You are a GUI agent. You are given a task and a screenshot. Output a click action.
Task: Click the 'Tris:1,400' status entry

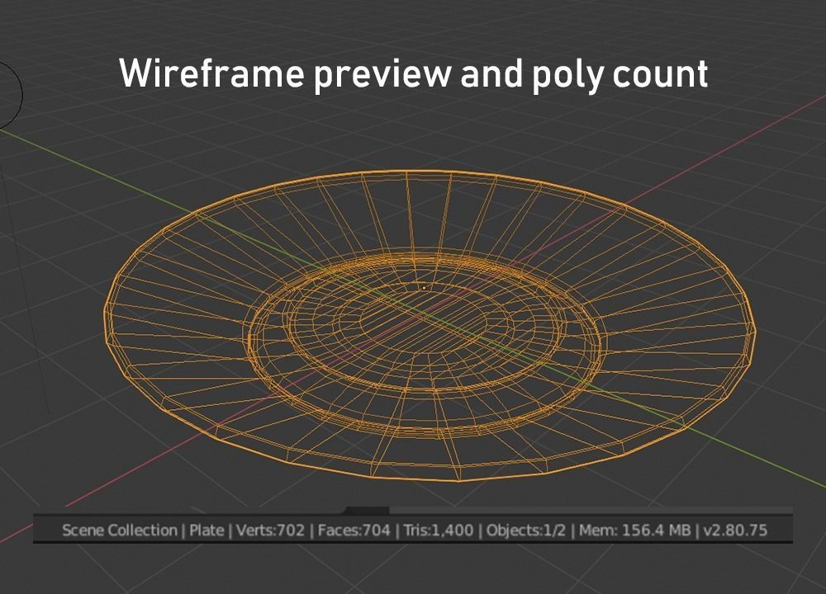coord(439,530)
